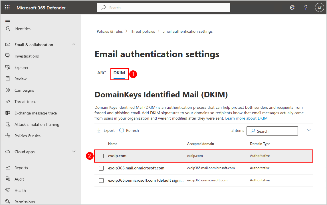Navigate to Threat tracker
Image resolution: width=327 pixels, height=205 pixels.
(27, 102)
